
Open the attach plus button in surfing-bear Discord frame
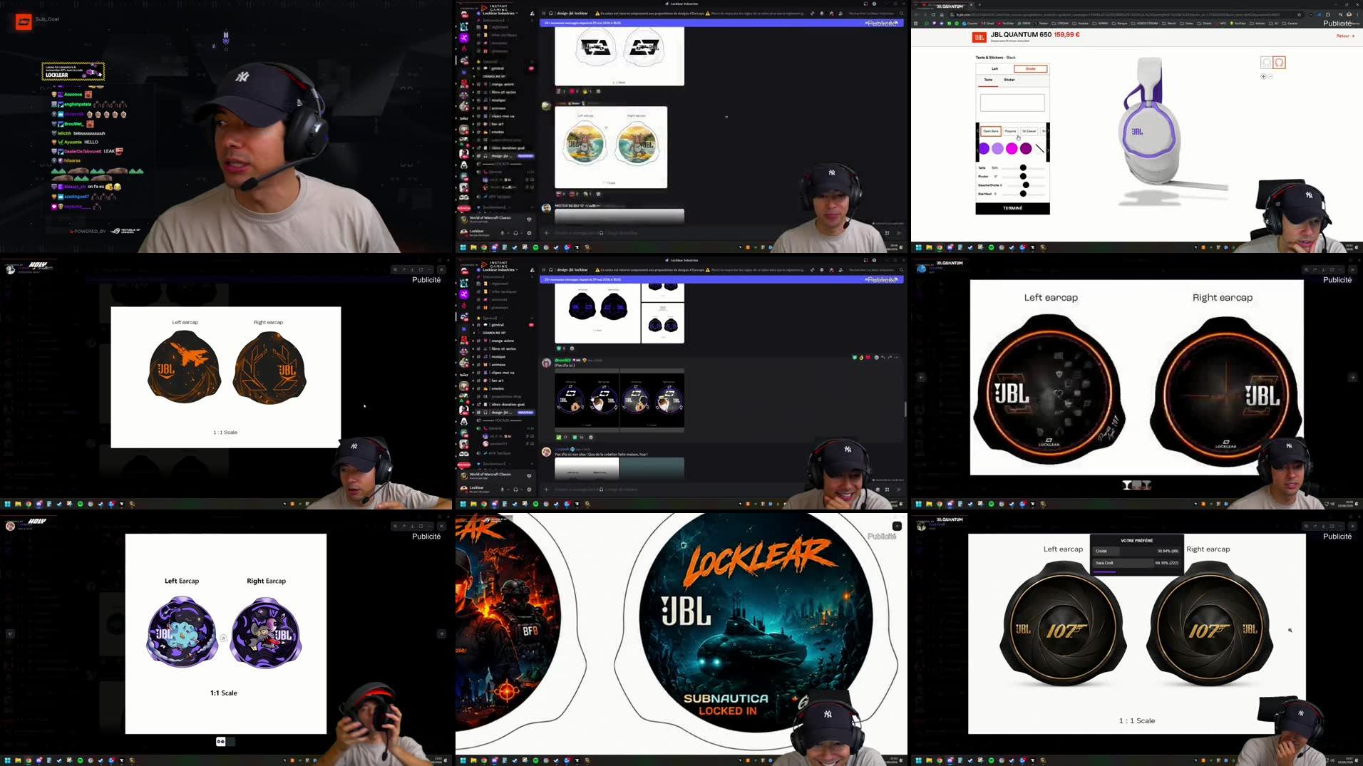pos(547,233)
